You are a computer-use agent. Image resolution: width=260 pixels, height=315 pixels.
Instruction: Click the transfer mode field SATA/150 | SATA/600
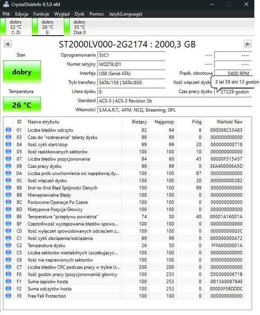131,82
